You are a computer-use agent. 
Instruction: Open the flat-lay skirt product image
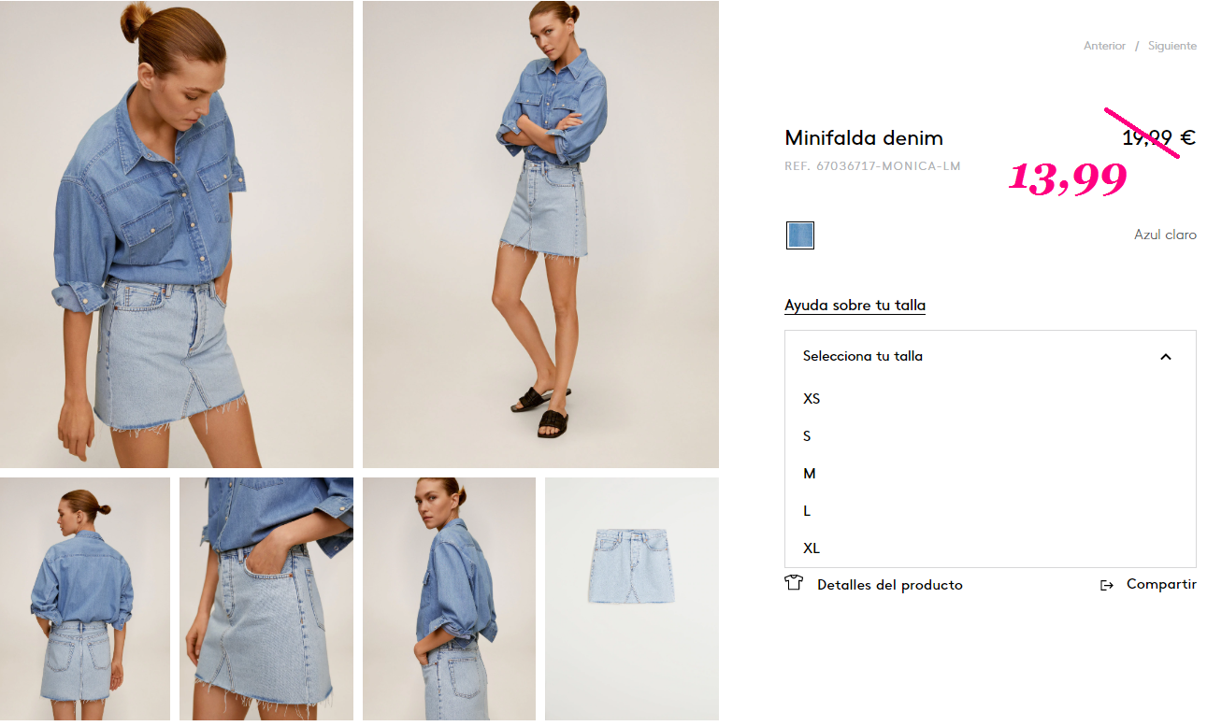click(x=632, y=599)
